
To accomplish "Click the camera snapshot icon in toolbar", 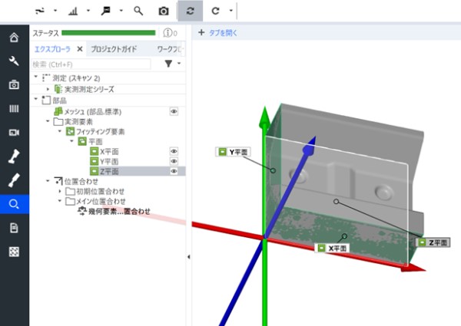I will [163, 12].
